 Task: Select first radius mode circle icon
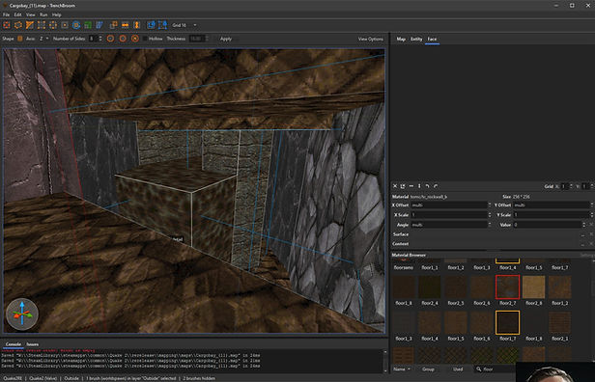pyautogui.click(x=110, y=39)
